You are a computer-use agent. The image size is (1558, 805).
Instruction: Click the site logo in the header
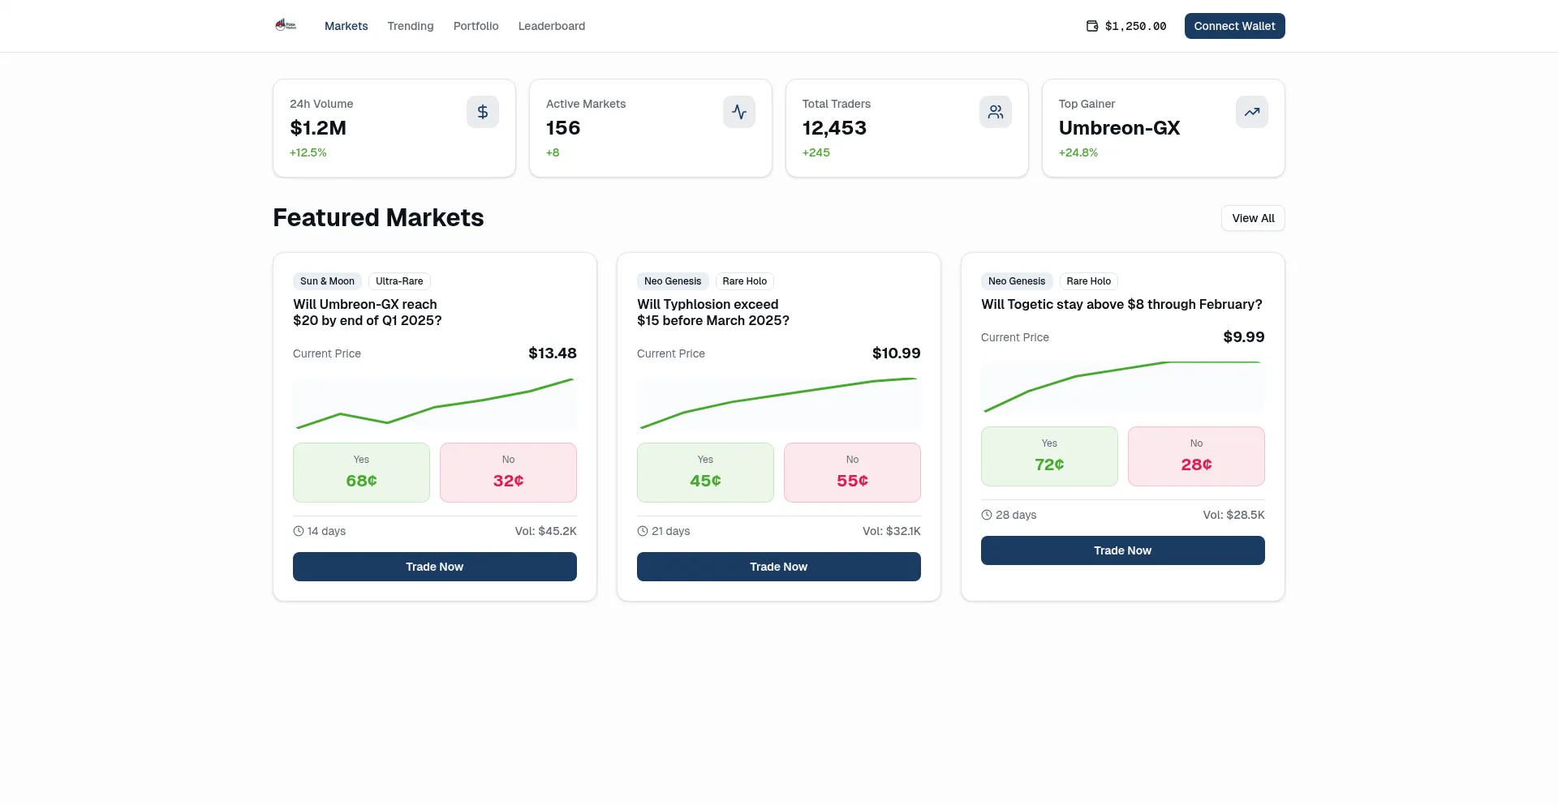286,26
